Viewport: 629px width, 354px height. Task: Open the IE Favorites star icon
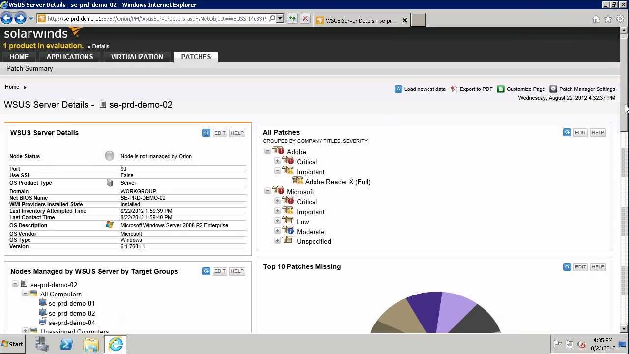[x=608, y=19]
